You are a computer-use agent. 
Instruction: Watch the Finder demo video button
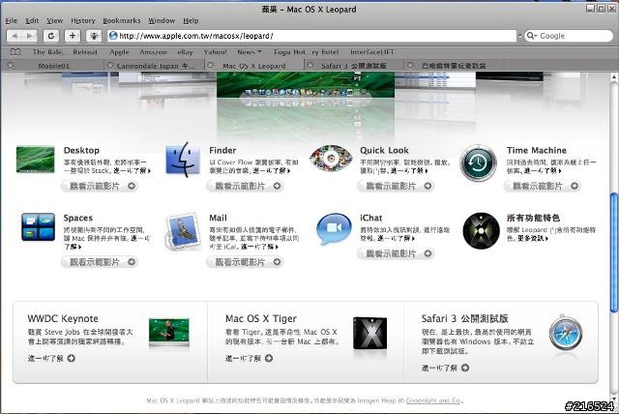(245, 186)
